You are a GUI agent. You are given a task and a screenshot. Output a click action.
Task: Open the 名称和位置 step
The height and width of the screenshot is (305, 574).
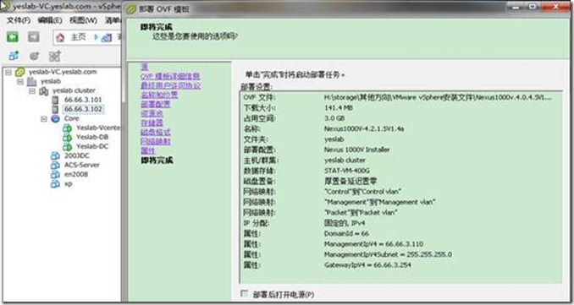click(x=159, y=95)
